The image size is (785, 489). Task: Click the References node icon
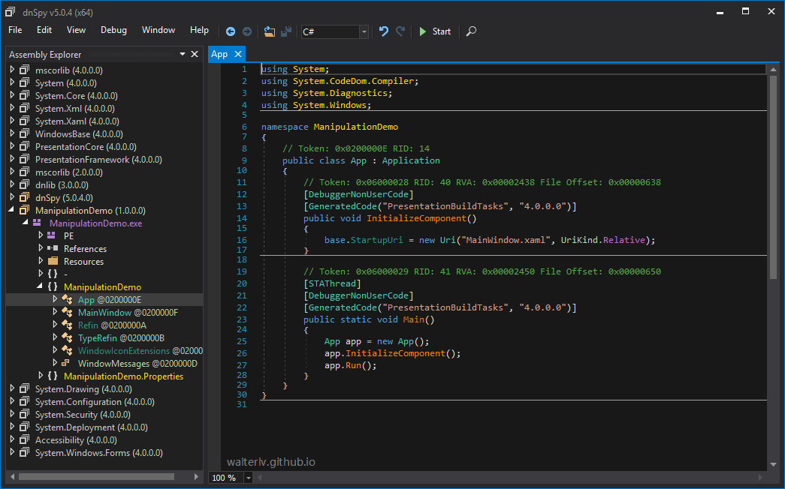(x=53, y=248)
